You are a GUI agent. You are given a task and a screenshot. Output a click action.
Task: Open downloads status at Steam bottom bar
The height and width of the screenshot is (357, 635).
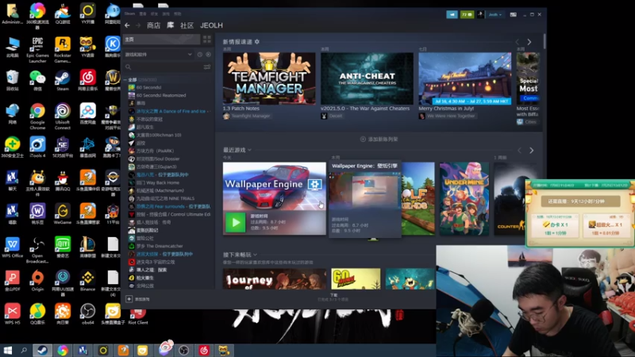pos(333,297)
